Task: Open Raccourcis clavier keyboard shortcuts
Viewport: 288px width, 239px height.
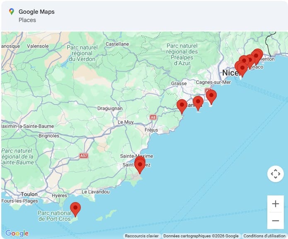Action: (x=142, y=236)
